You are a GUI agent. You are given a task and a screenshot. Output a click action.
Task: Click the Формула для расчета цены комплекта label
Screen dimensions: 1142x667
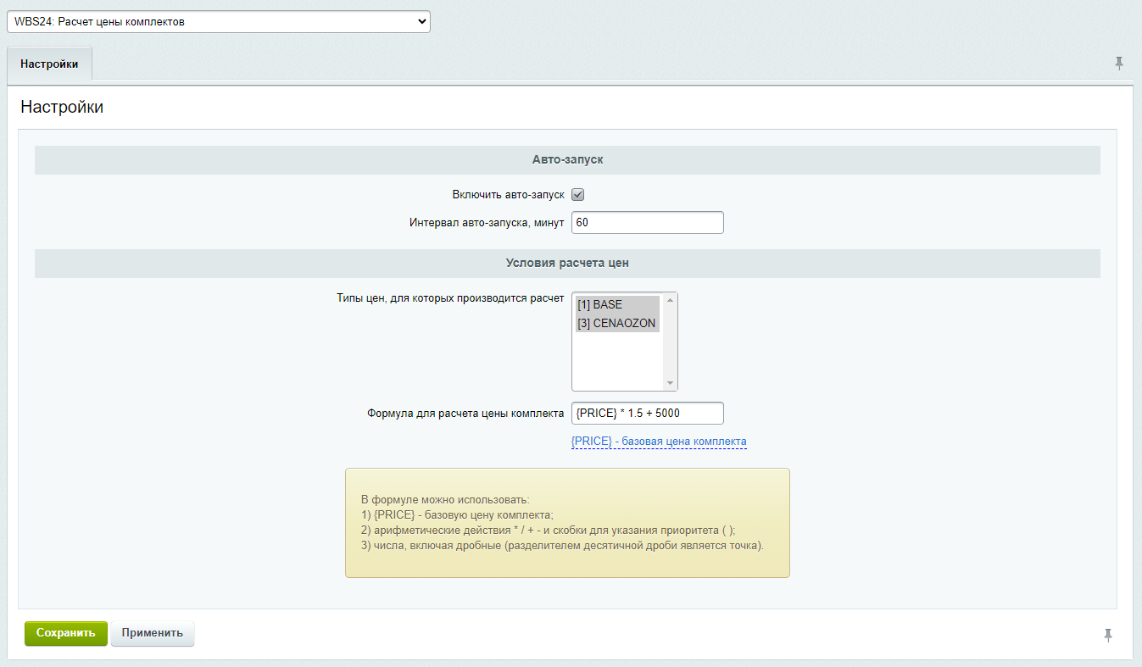(x=465, y=414)
